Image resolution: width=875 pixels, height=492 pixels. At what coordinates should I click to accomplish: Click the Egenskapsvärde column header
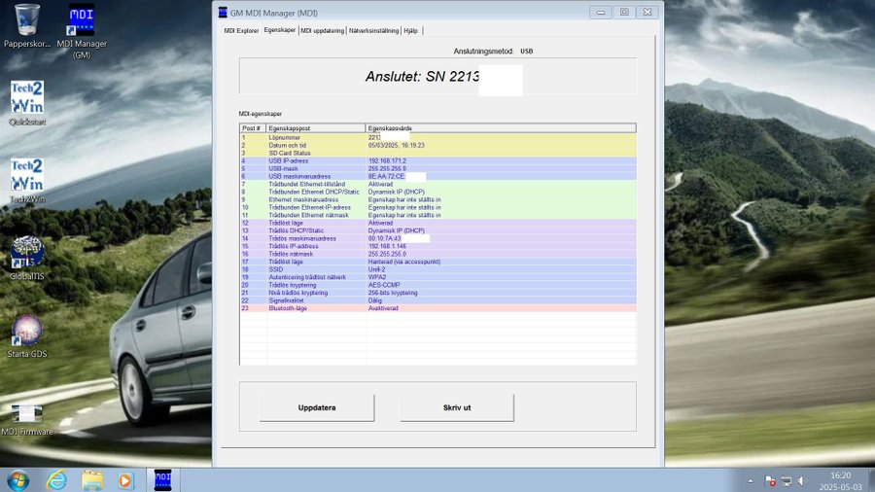[501, 128]
